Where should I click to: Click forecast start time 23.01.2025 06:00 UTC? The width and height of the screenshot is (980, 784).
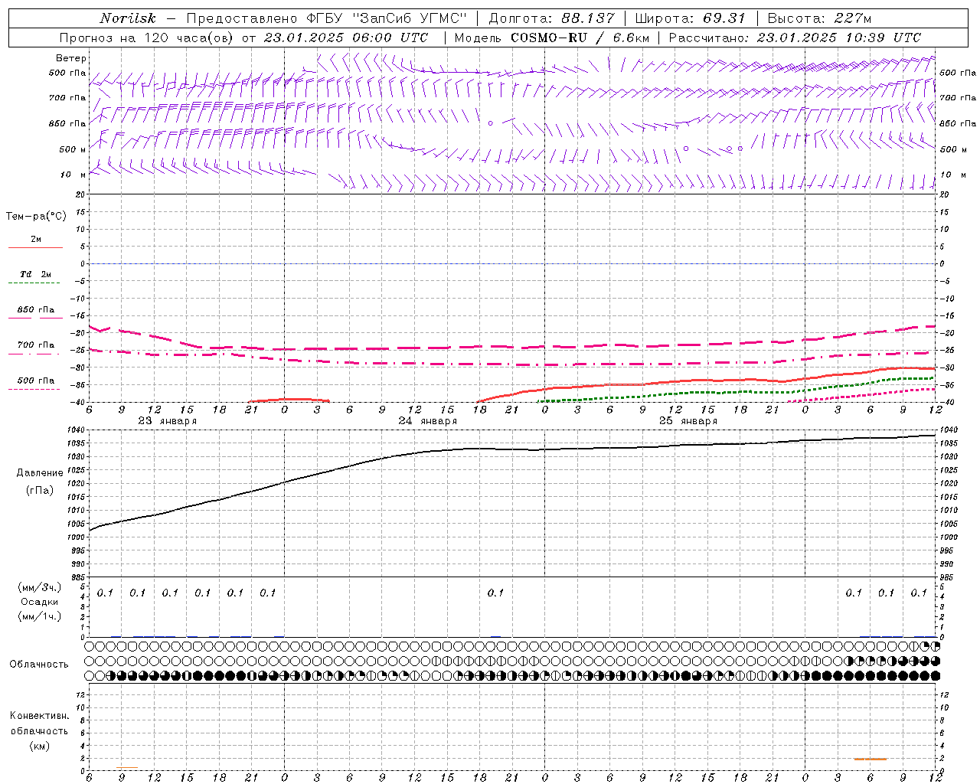pos(346,38)
